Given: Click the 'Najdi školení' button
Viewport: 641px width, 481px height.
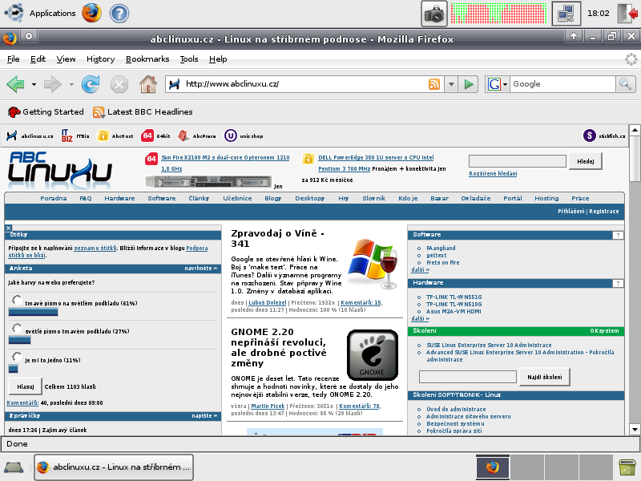Looking at the screenshot, I should (545, 377).
